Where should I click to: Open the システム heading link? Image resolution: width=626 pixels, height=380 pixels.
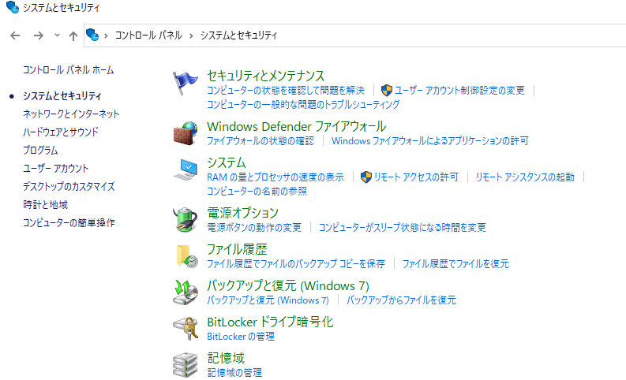227,162
